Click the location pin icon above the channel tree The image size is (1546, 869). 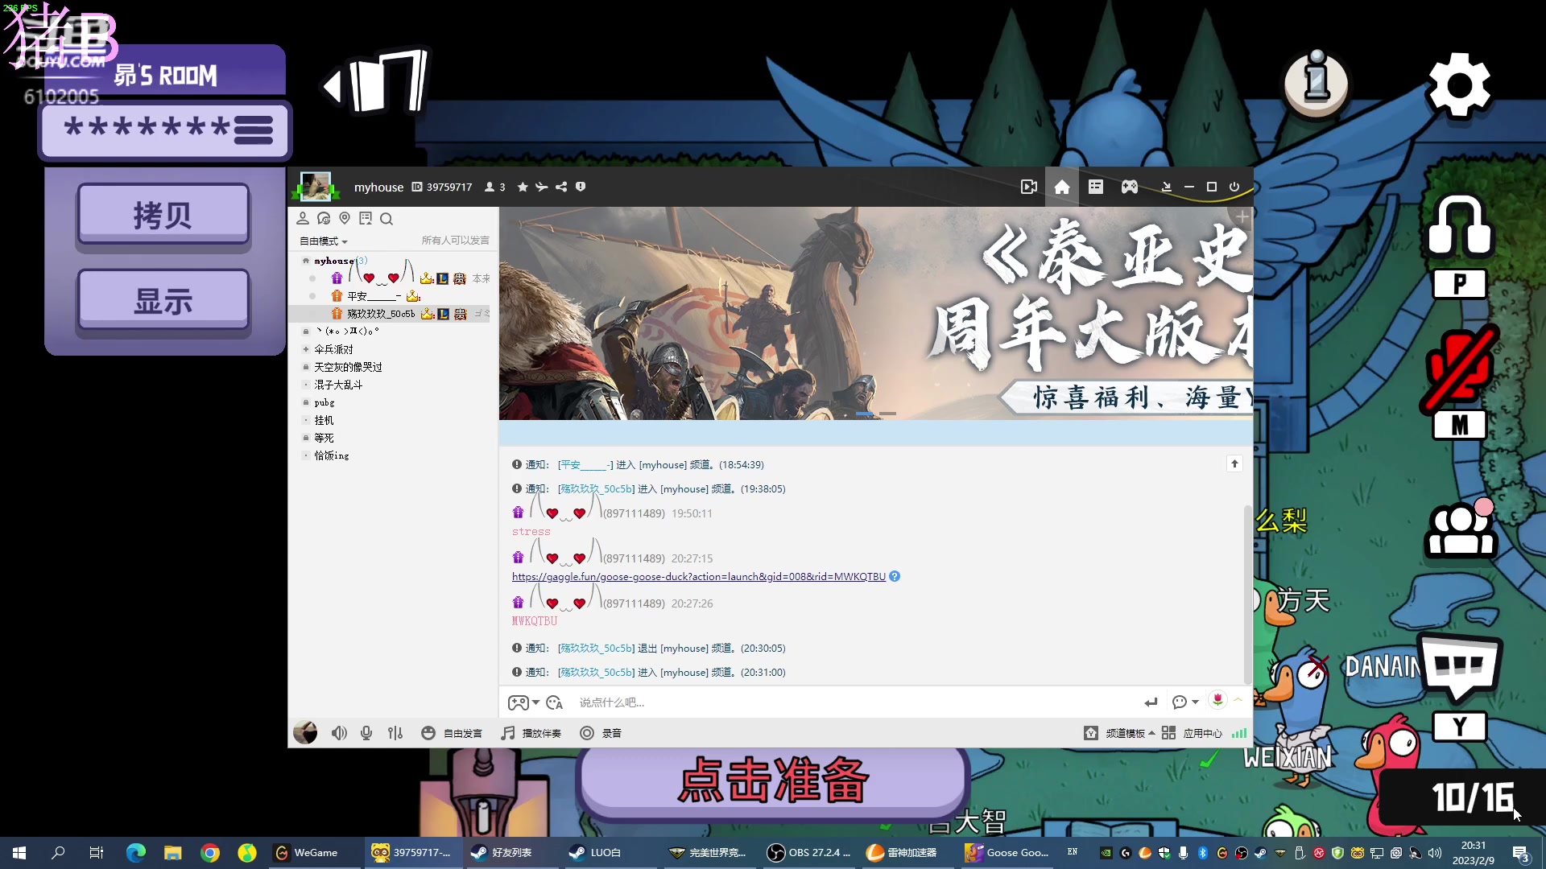(x=345, y=218)
